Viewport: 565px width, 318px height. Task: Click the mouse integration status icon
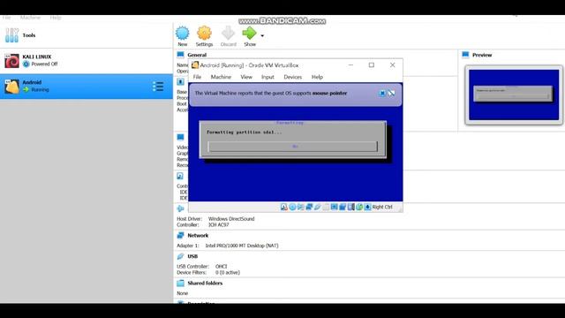coord(359,207)
